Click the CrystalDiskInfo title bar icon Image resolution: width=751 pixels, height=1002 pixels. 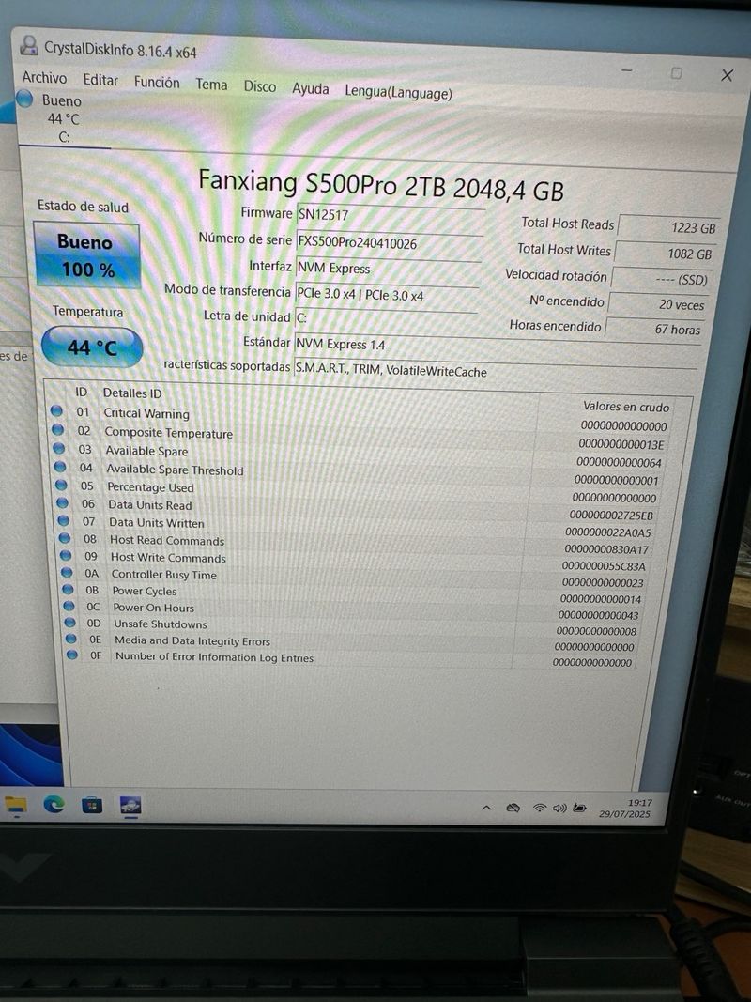coord(29,45)
